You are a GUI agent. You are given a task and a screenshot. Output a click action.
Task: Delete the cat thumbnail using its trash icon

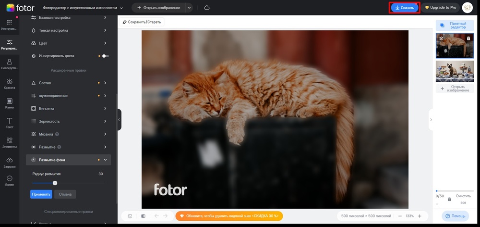pos(468,38)
